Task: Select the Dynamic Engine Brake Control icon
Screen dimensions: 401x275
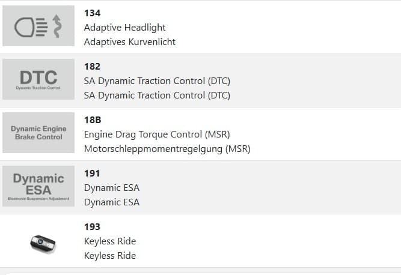Action: (38, 133)
